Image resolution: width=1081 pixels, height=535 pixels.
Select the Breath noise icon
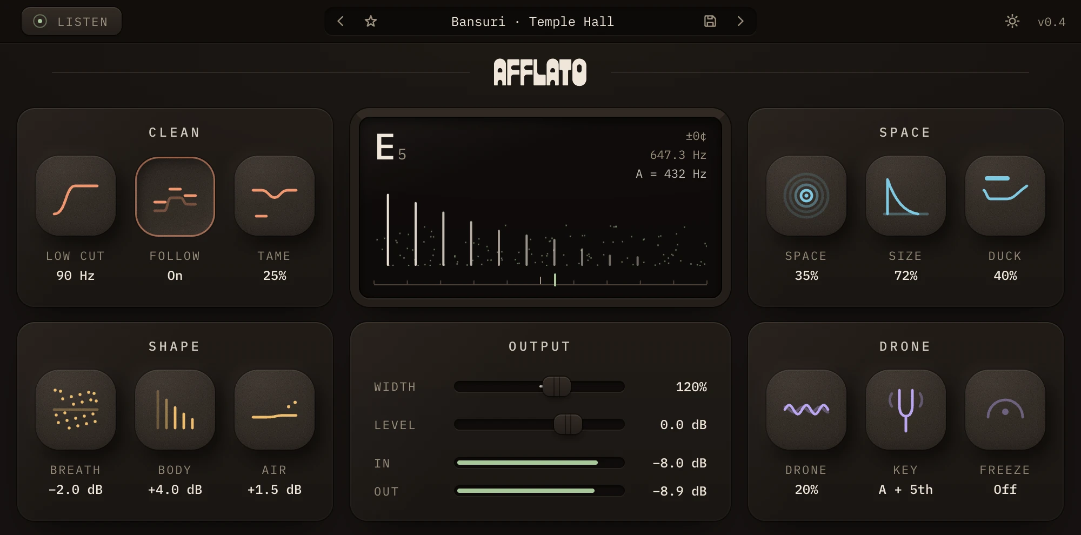click(76, 410)
